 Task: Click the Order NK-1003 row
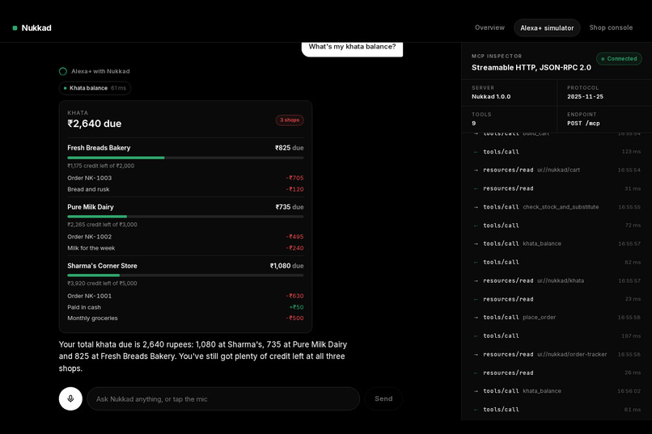185,178
